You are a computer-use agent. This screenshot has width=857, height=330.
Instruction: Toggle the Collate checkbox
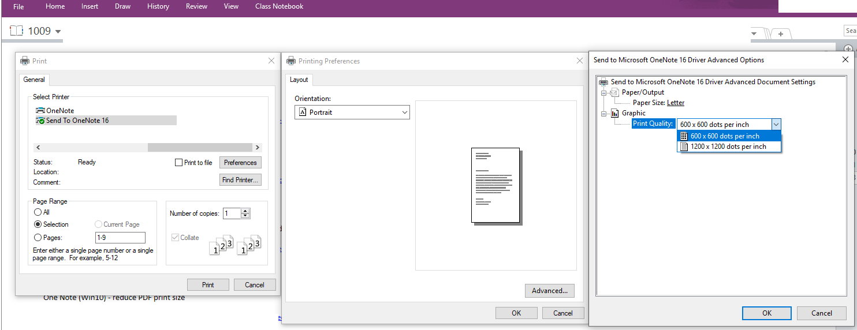(x=176, y=238)
